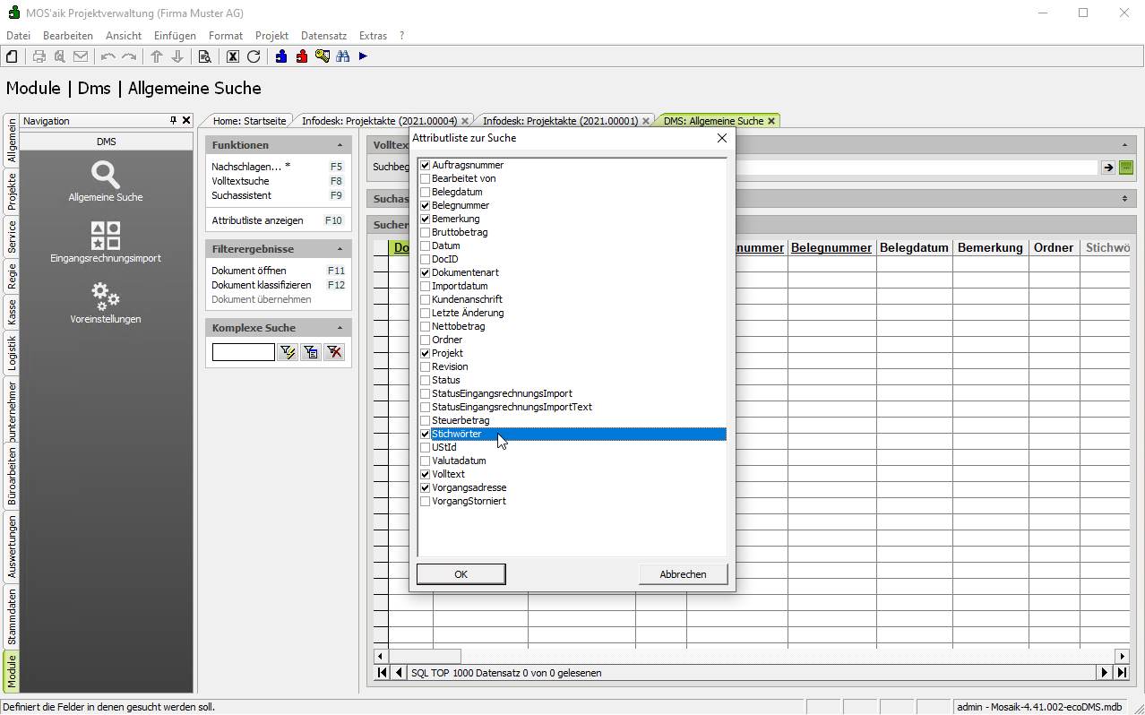Open the Datensatz menu
Viewport: 1145px width, 715px height.
click(x=323, y=36)
